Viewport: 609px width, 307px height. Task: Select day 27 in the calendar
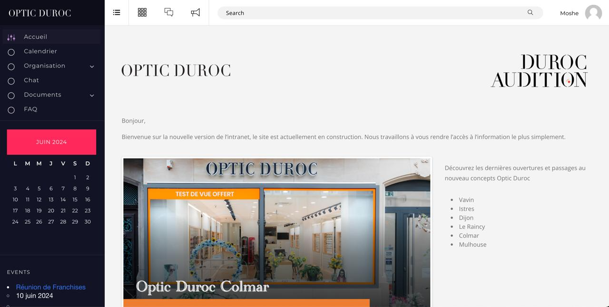click(51, 222)
